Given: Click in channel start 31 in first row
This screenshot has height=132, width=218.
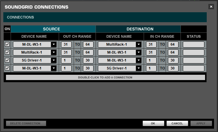Looking at the screenshot, I should 151,45.
